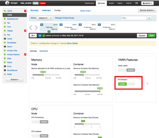Screen dimensions: 159x138
Task: Click the Ambari Metrics alert badge
Action: click(x=25, y=55)
